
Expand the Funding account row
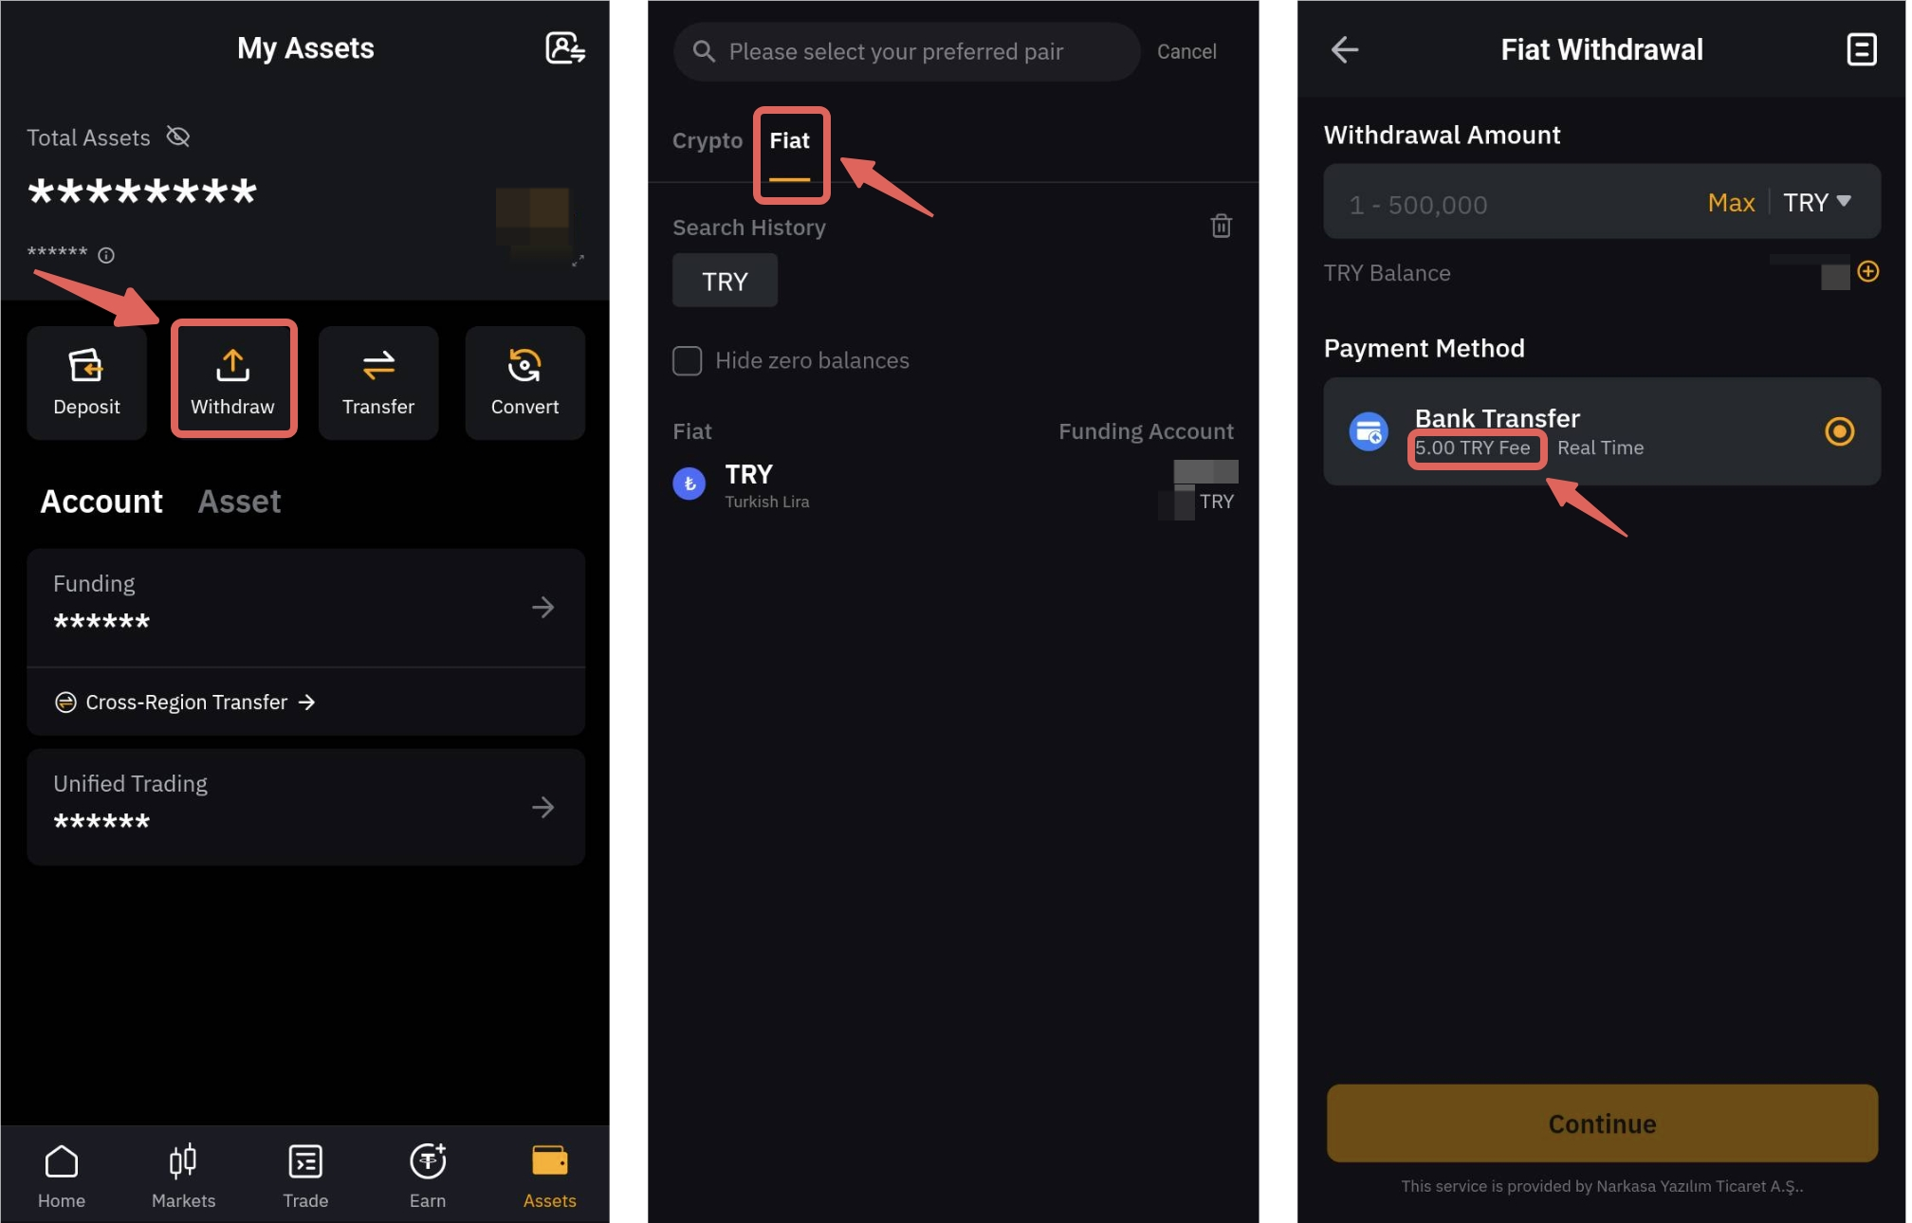coord(305,607)
